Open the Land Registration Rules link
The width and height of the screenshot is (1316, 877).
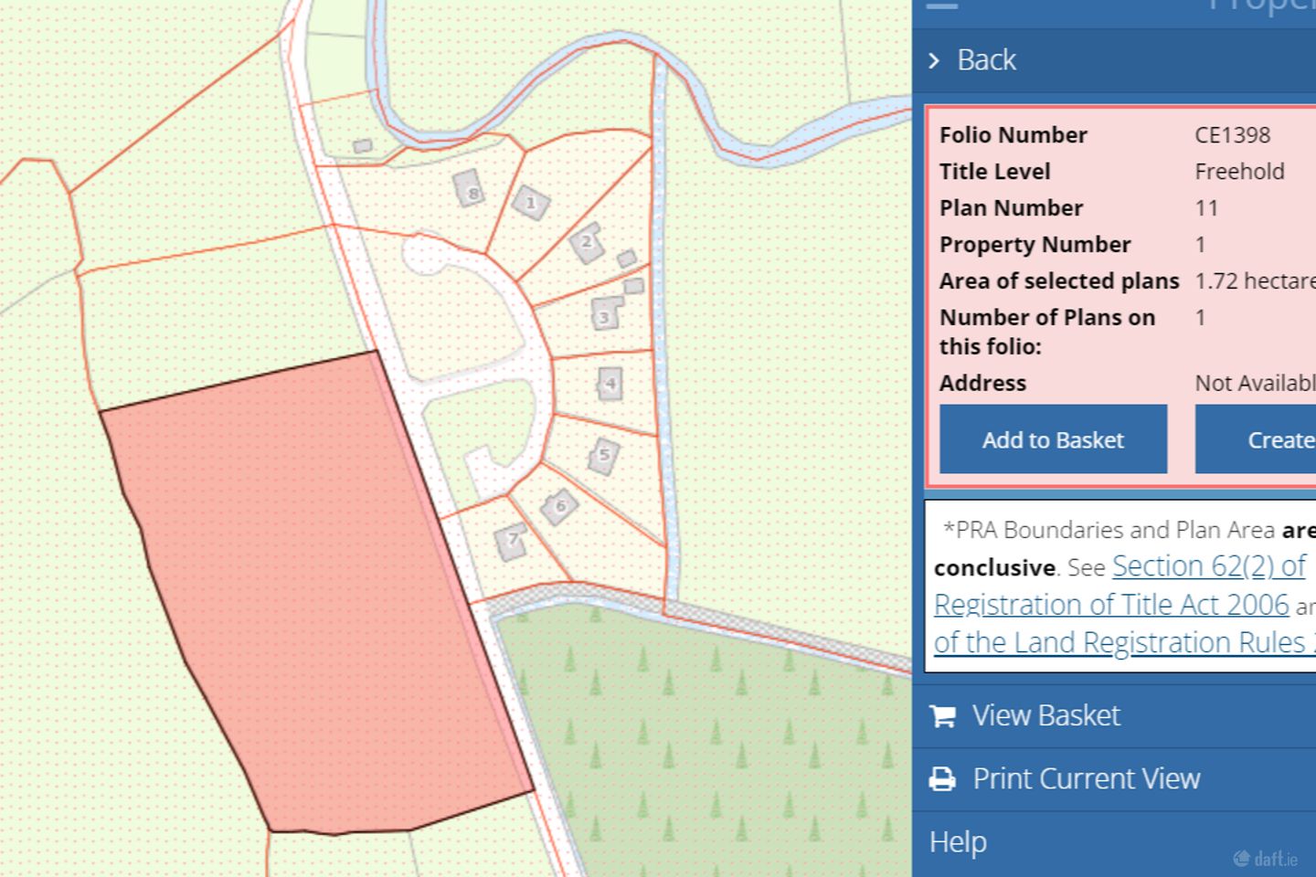pyautogui.click(x=1124, y=643)
